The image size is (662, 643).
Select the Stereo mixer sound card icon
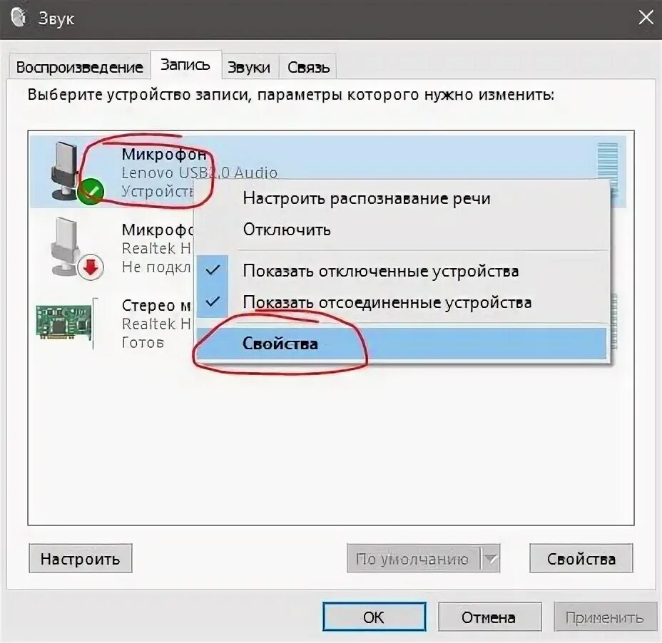63,322
